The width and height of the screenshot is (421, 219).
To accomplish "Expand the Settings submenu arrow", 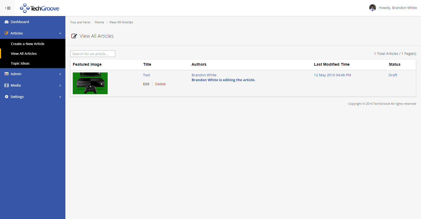I will (60, 97).
